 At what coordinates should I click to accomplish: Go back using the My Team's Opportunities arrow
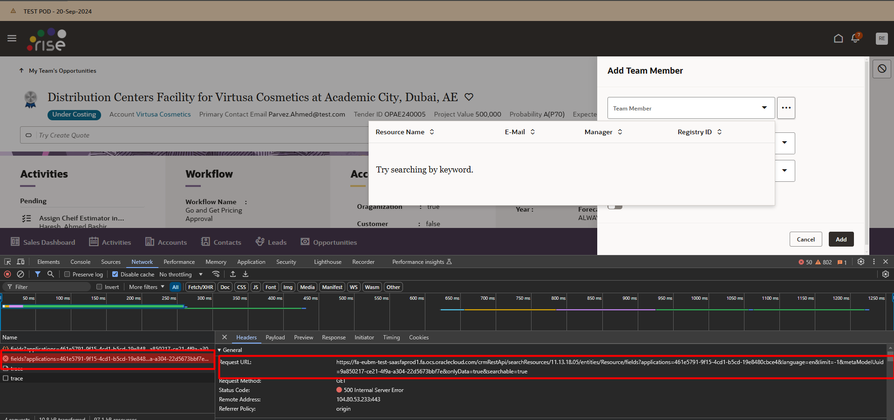click(21, 71)
